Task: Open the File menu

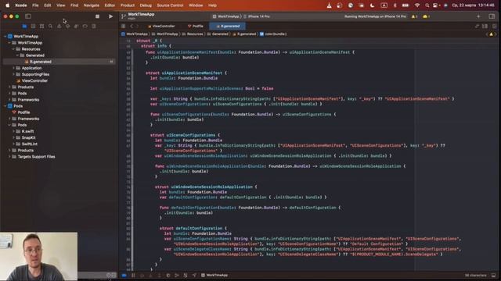Action: click(35, 5)
